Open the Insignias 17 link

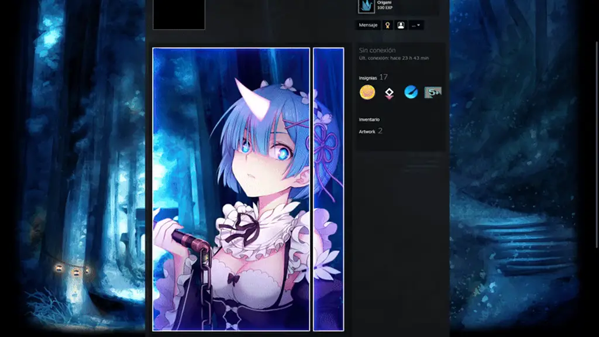tap(371, 76)
